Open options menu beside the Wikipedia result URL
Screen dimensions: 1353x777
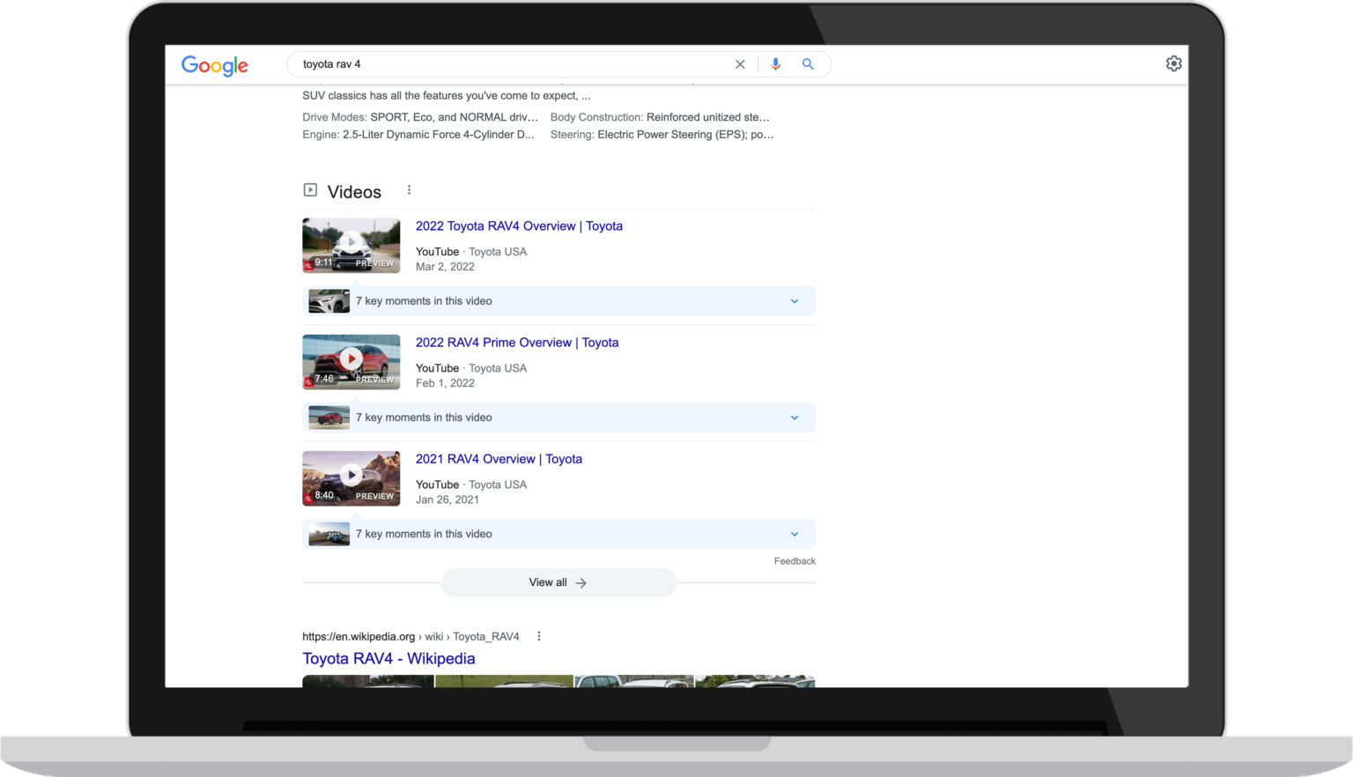click(538, 635)
